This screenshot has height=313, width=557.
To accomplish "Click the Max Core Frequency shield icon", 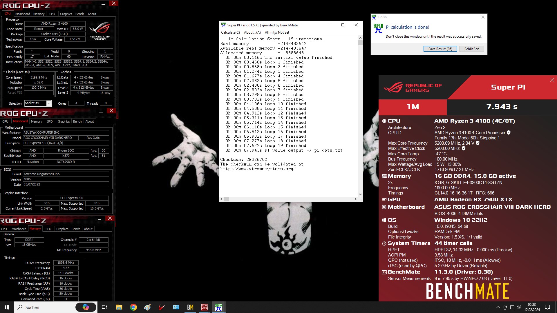I will [478, 143].
